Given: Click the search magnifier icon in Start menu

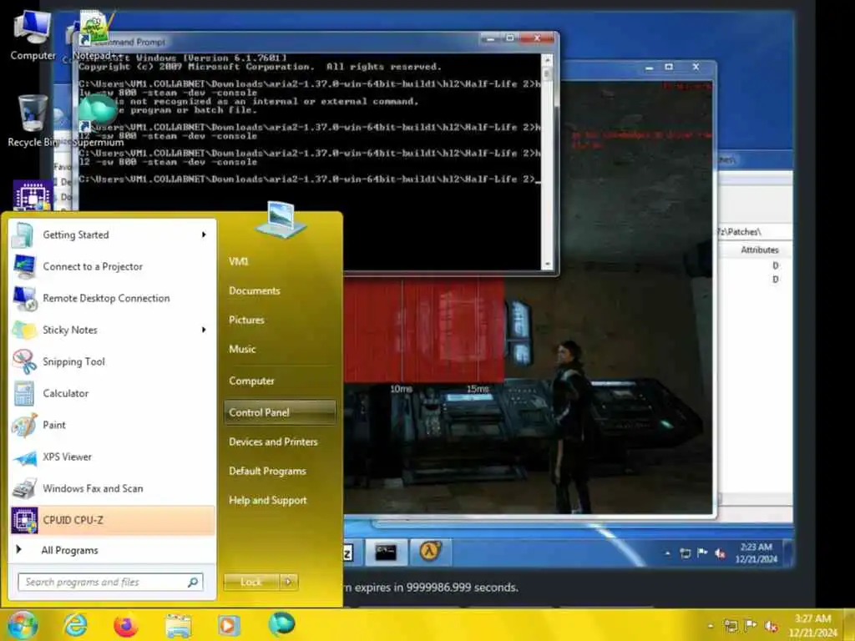Looking at the screenshot, I should tap(193, 582).
